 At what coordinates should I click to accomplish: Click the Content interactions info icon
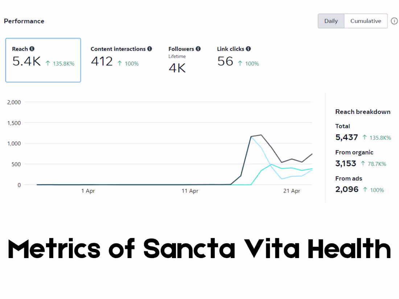coord(150,49)
